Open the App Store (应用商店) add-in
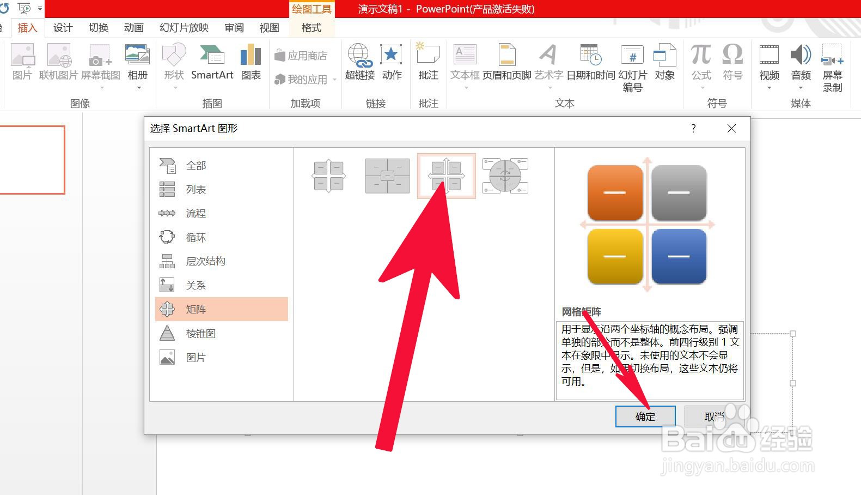This screenshot has width=861, height=495. [x=301, y=56]
